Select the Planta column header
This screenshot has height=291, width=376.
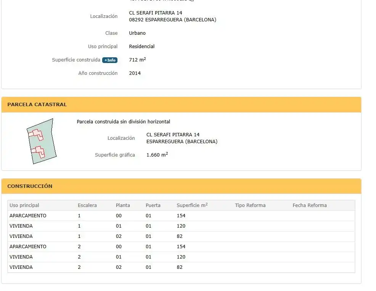coord(123,205)
